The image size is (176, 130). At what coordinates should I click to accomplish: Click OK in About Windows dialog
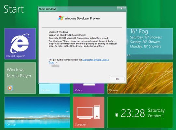click(117, 79)
